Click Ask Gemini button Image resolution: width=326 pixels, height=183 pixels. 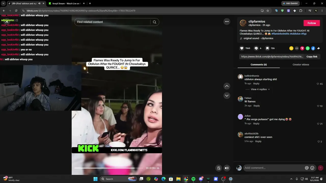point(290,4)
